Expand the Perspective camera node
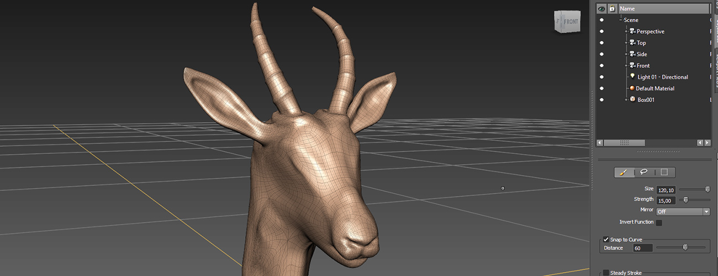This screenshot has height=276, width=718. click(x=626, y=31)
